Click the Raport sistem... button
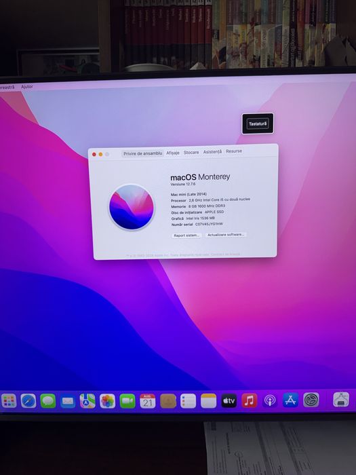Image resolution: width=356 pixels, height=475 pixels. tap(186, 235)
